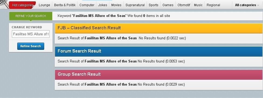Open FJB – Classified Search Result header

(x=158, y=28)
